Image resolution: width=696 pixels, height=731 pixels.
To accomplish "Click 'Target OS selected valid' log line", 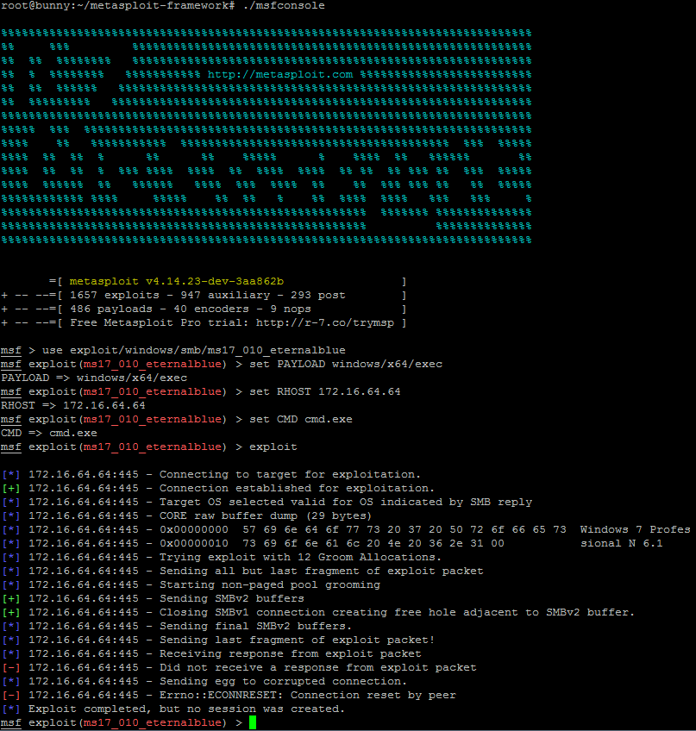I will [x=266, y=502].
